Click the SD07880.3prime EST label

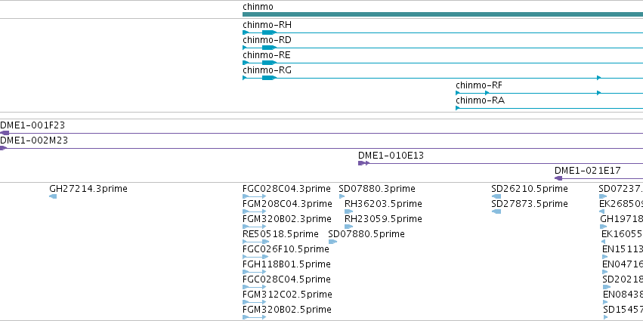pos(377,189)
